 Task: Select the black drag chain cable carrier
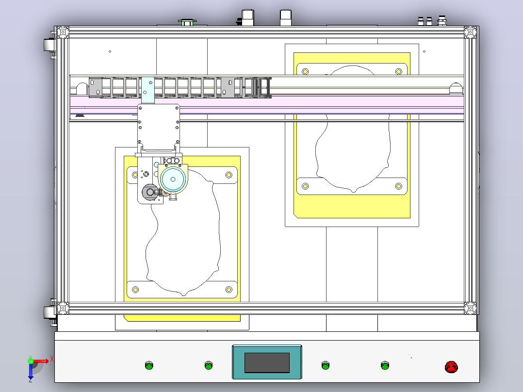click(180, 87)
